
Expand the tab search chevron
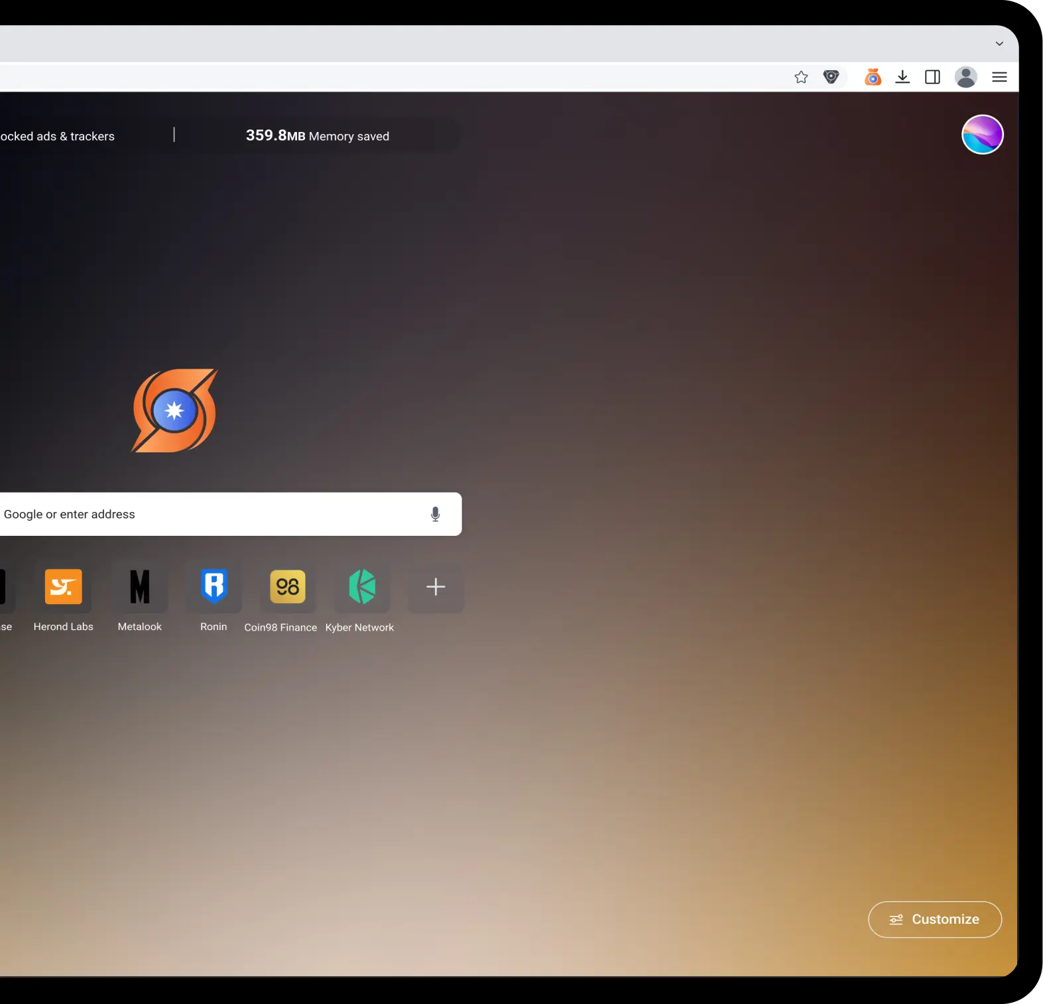[x=999, y=44]
